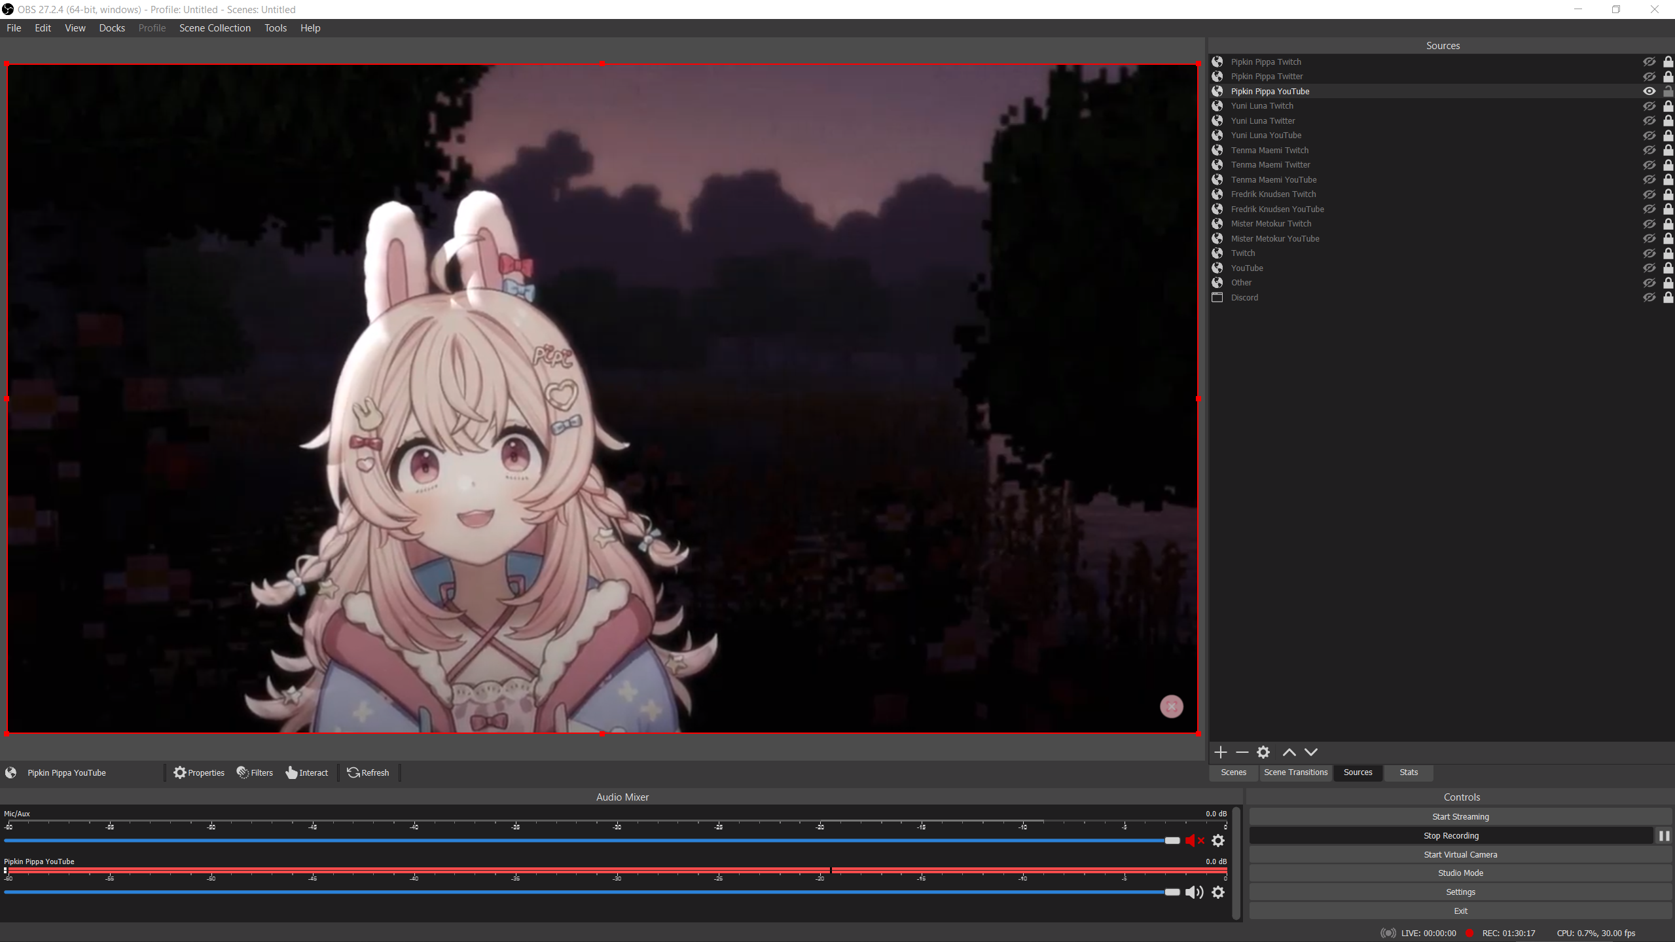Open the File menu

tap(14, 28)
